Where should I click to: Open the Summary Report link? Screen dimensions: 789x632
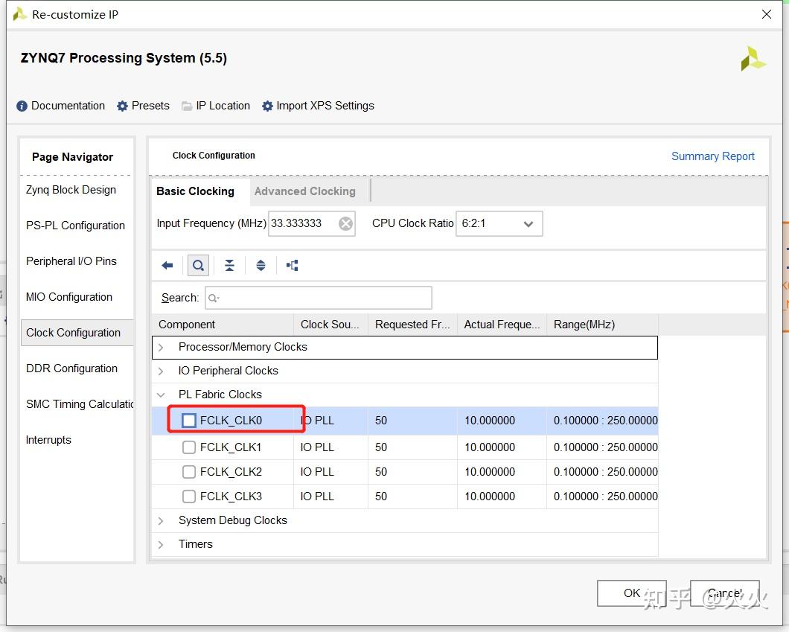click(712, 156)
